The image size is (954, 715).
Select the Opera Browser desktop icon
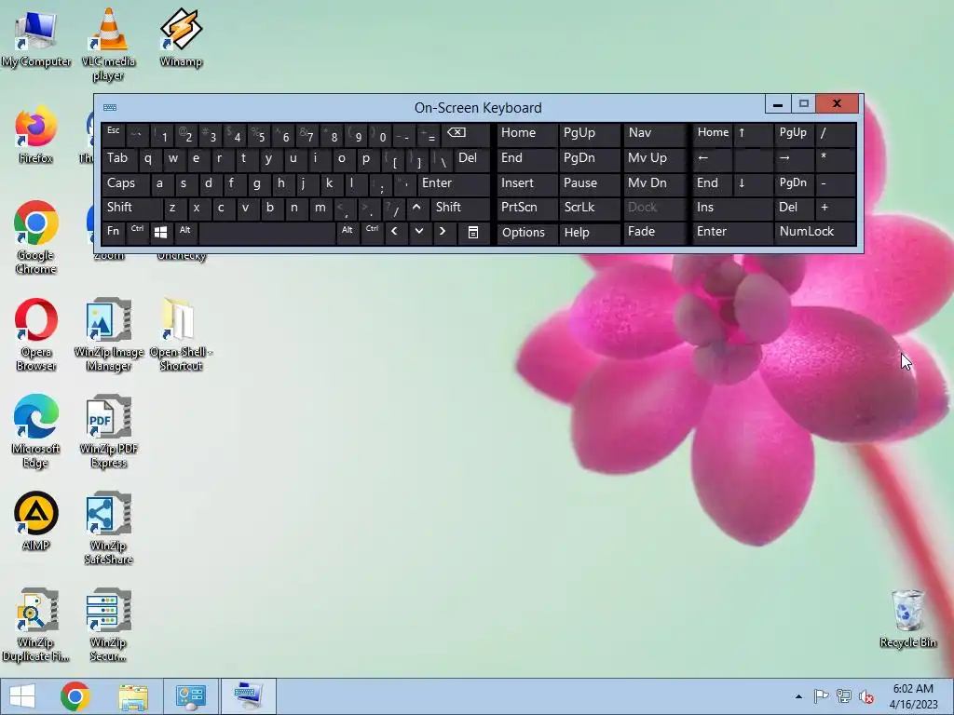(36, 334)
